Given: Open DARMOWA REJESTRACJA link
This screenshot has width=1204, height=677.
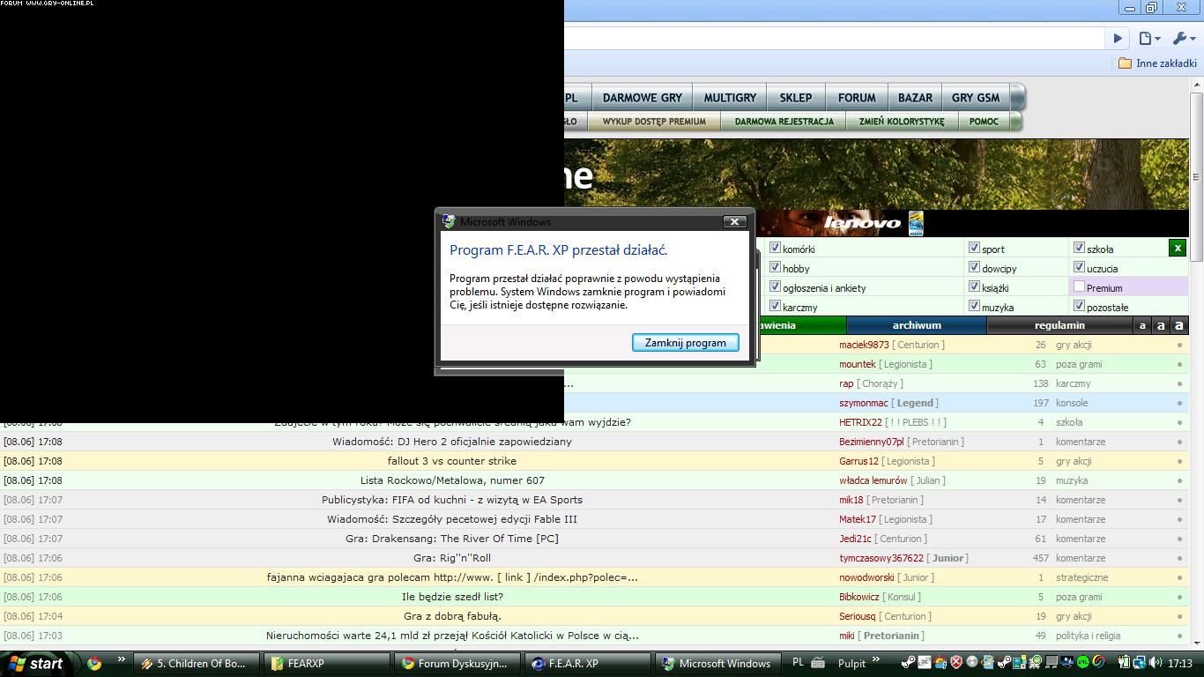Looking at the screenshot, I should (784, 122).
